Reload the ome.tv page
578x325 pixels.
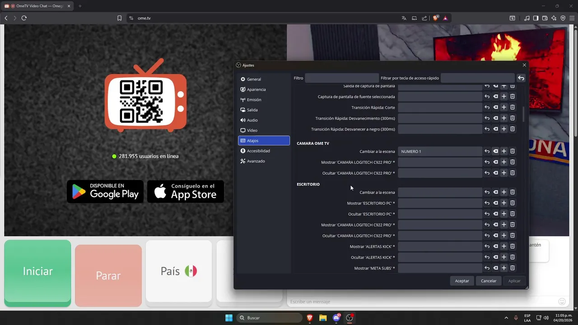pyautogui.click(x=24, y=18)
